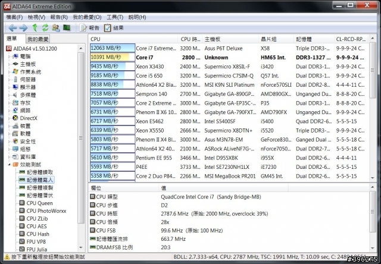Select the 安全性 security shield icon
The height and width of the screenshot is (264, 381).
15,142
